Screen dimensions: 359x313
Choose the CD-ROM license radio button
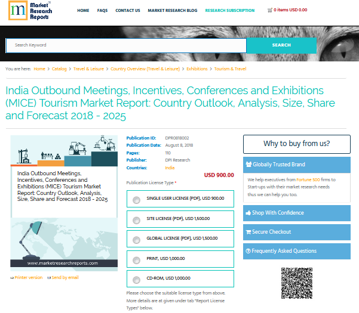pyautogui.click(x=137, y=278)
